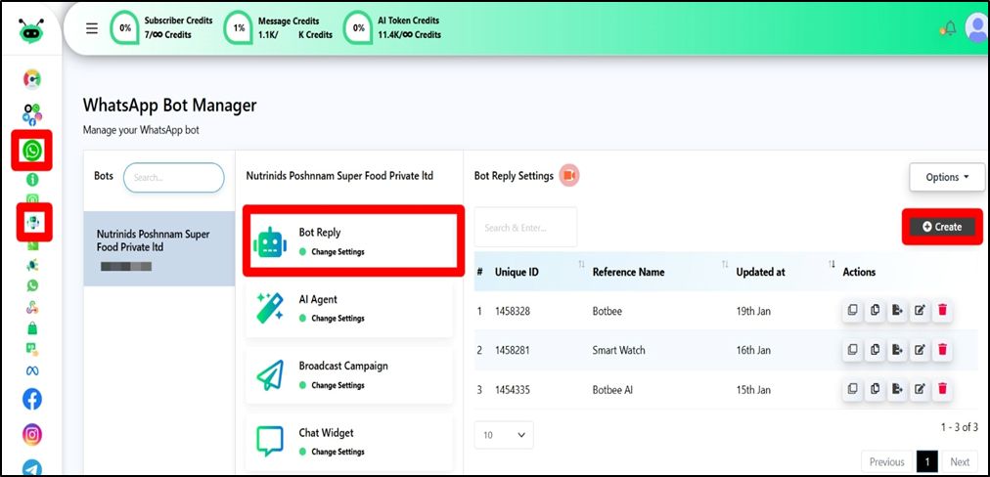The height and width of the screenshot is (477, 990).
Task: Delete the Botbee bot reply
Action: (942, 311)
